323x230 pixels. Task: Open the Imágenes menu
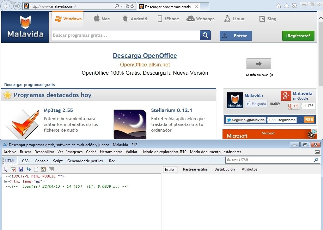74,152
